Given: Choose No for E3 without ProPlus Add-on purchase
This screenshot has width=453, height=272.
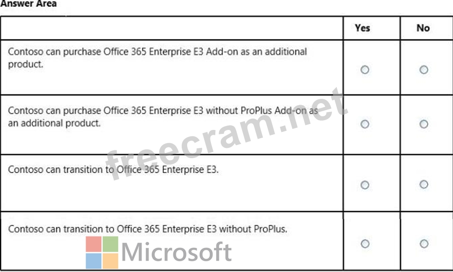Looking at the screenshot, I should (424, 124).
